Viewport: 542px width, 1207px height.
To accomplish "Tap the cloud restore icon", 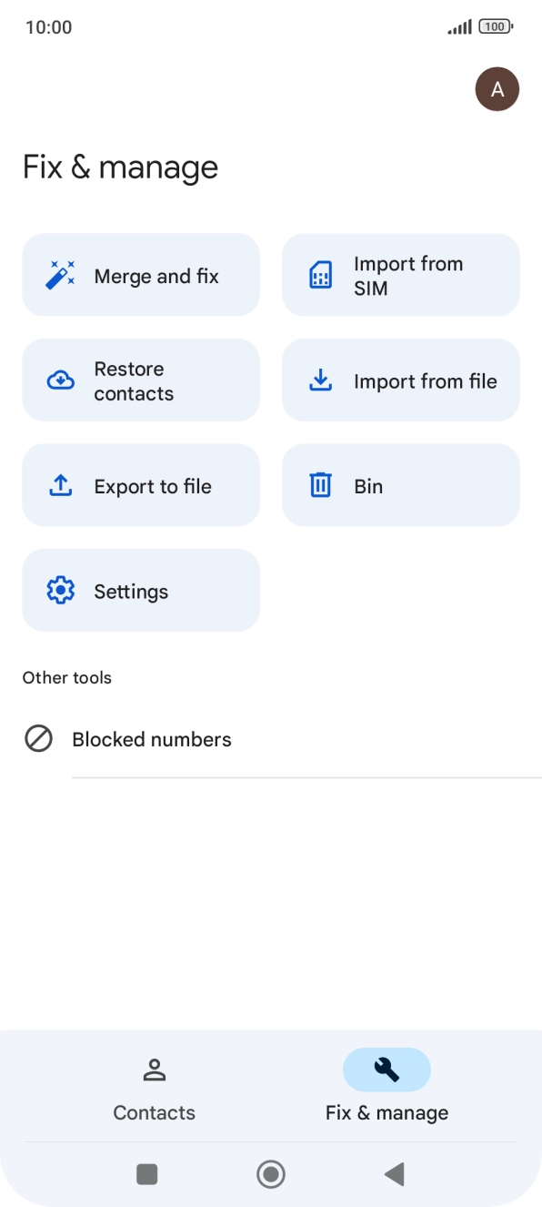I will pos(60,380).
